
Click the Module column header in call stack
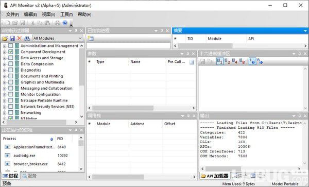(x=112, y=124)
